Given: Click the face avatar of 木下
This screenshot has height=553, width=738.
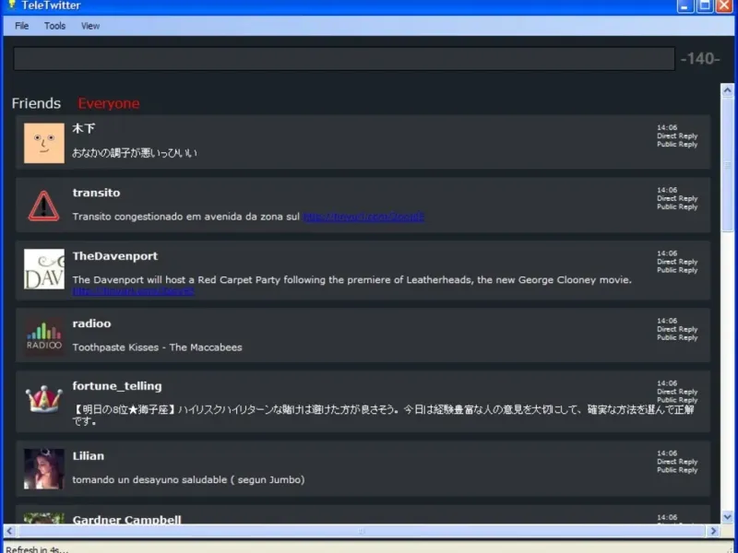Looking at the screenshot, I should pos(44,143).
